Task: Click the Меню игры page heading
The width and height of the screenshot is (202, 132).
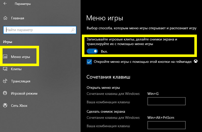Action: tap(105, 18)
